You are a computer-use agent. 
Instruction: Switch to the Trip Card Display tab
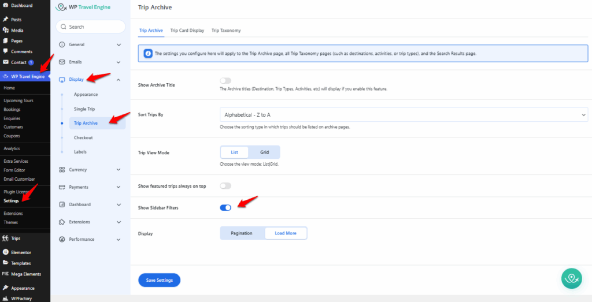click(x=187, y=30)
